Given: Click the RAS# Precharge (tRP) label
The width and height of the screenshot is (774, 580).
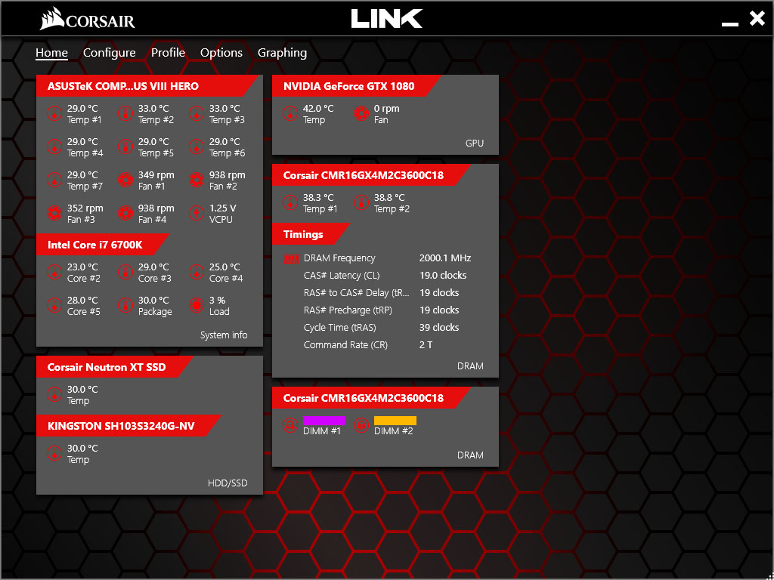Looking at the screenshot, I should pyautogui.click(x=348, y=310).
